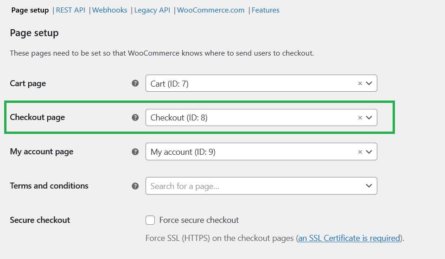Open the Features section
Screen dimensions: 445x259
pyautogui.click(x=265, y=10)
